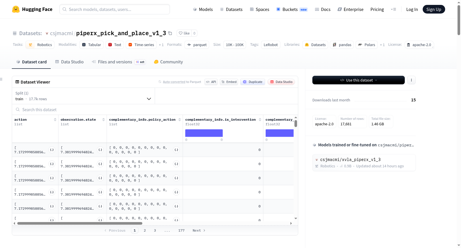Image resolution: width=461 pixels, height=248 pixels.
Task: Expand first policy_action cell braces icon
Action: 176,150
